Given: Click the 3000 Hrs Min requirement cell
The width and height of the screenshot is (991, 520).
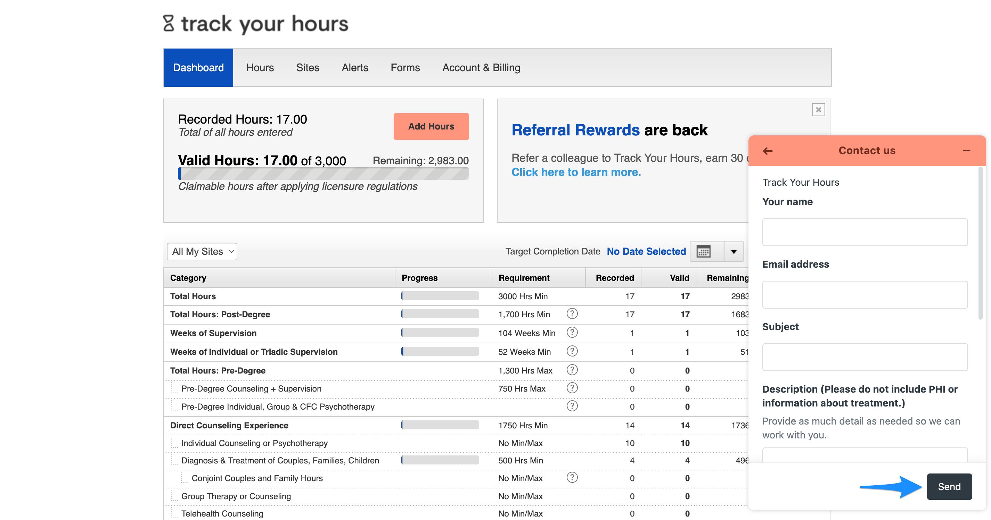Looking at the screenshot, I should coord(523,296).
